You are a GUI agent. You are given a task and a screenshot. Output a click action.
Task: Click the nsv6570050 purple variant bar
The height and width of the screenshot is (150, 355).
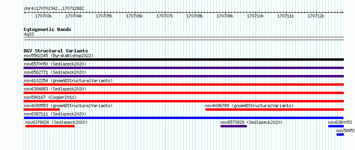(x=183, y=68)
